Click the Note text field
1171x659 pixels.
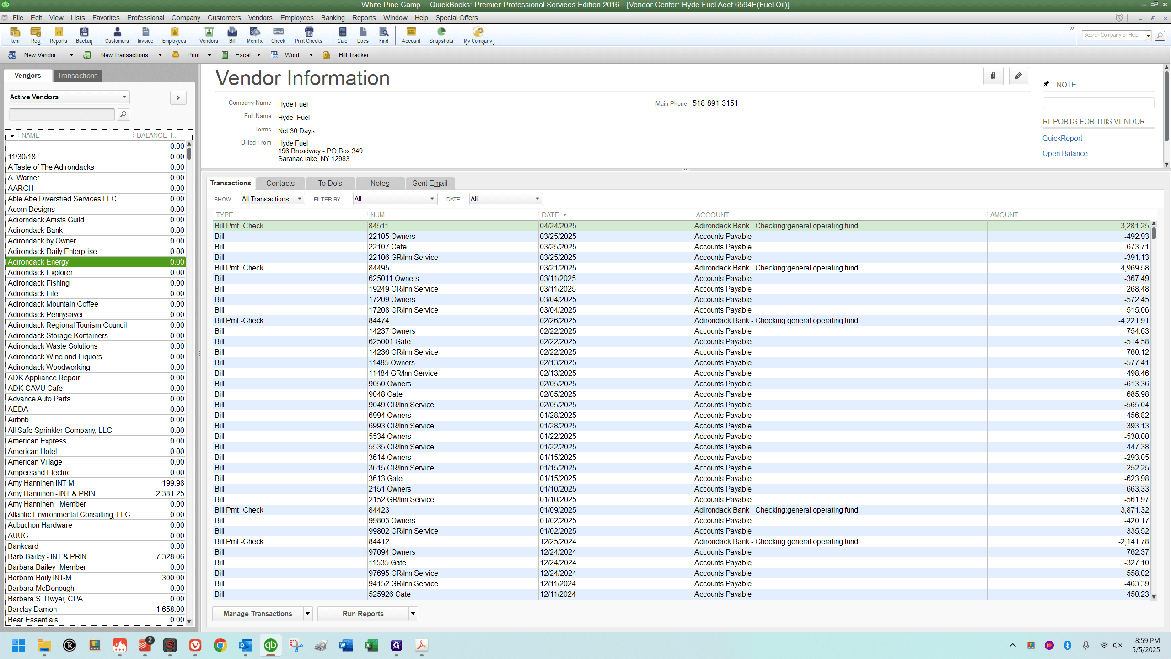(x=1098, y=103)
